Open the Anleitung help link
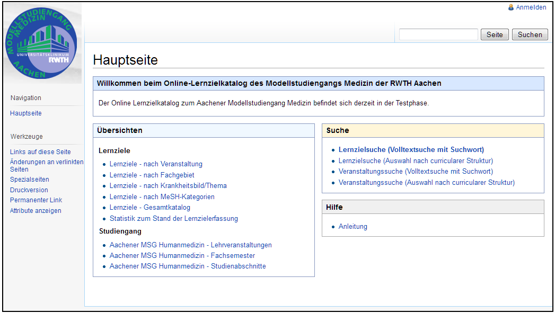The image size is (555, 313). click(x=353, y=227)
